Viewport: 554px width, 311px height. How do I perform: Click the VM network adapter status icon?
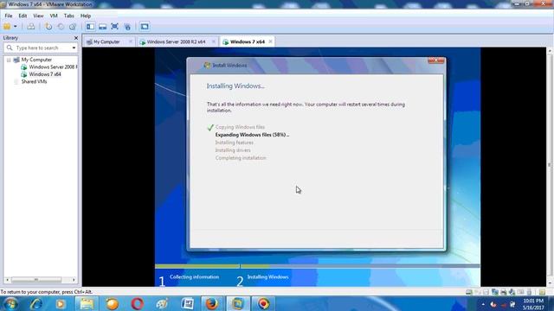pos(495,292)
